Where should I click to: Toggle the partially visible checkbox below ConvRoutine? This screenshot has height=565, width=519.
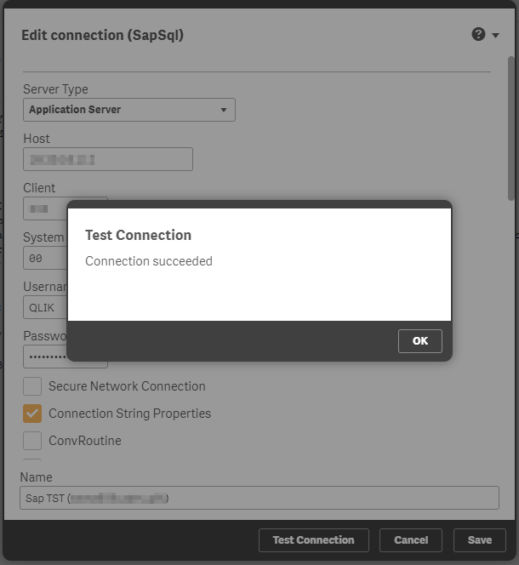point(32,462)
